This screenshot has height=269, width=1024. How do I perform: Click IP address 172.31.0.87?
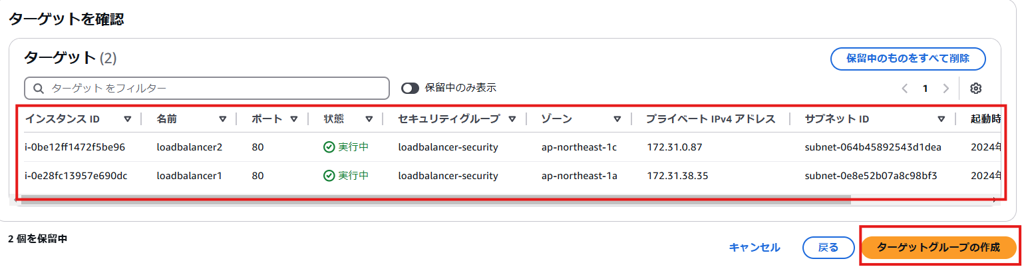(675, 147)
